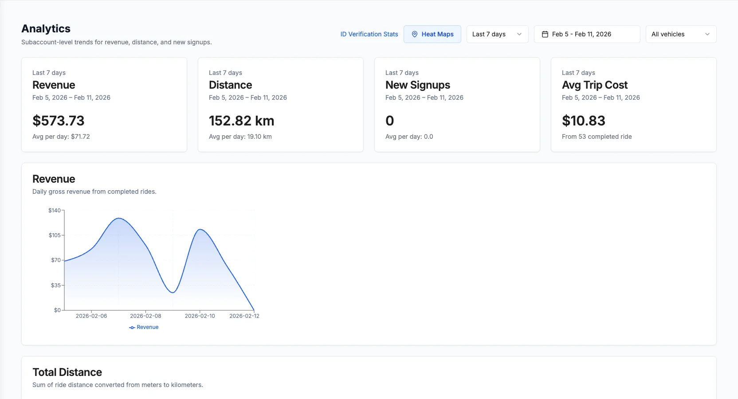Open the Last 7 days dropdown chevron
Image resolution: width=738 pixels, height=399 pixels.
tap(519, 34)
